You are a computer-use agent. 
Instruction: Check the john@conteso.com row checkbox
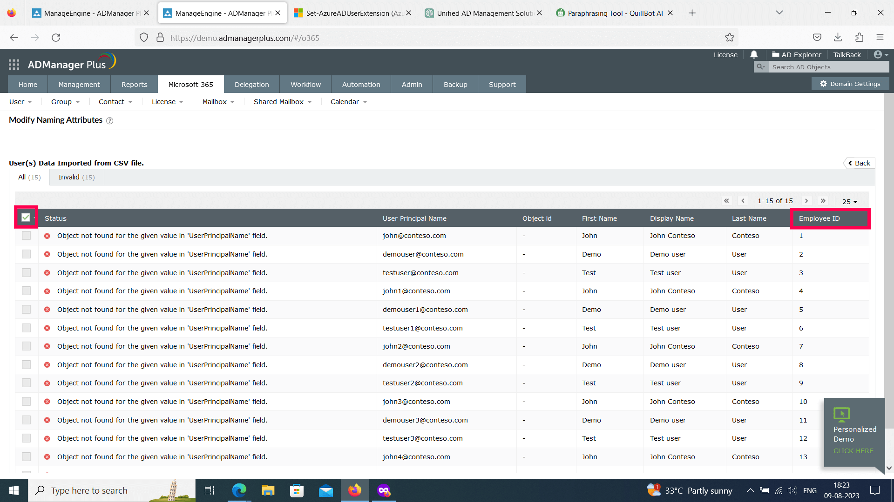[26, 236]
